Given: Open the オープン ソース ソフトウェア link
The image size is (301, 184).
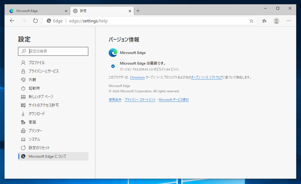Looking at the screenshot, I should coord(207,77).
